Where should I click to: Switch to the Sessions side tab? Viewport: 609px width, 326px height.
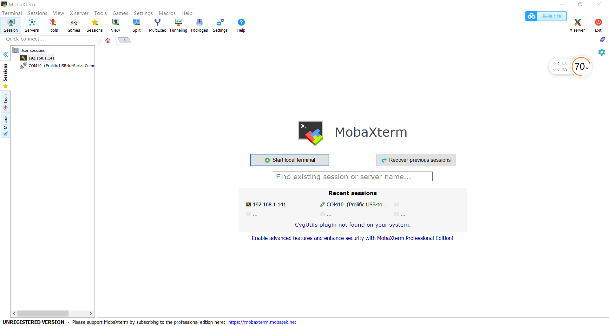5,76
